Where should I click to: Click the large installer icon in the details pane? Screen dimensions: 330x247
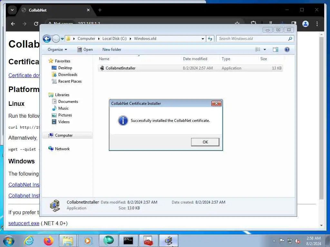click(55, 206)
